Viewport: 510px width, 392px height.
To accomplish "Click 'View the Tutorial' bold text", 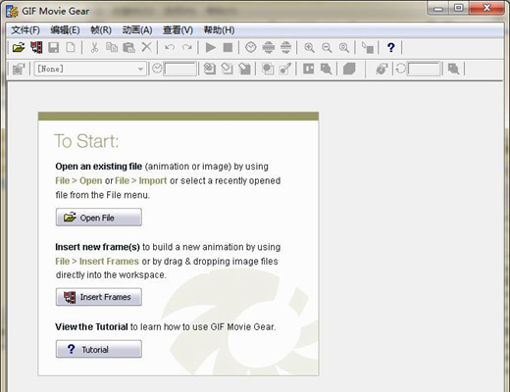I will (91, 326).
